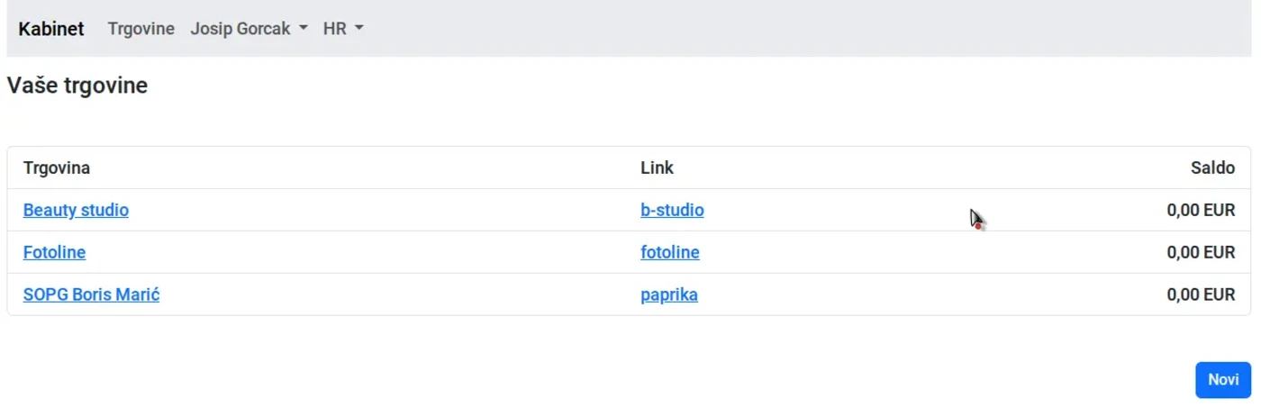Viewport: 1261px width, 407px height.
Task: Open the Fotoline store in Trgovina column
Action: click(x=54, y=252)
